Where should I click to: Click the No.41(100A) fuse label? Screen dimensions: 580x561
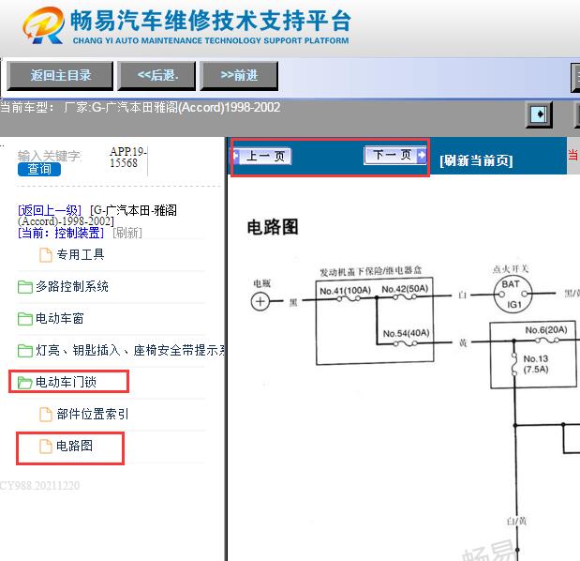[345, 290]
